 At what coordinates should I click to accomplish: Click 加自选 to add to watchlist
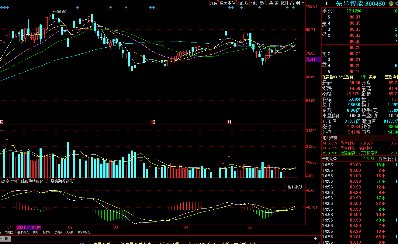[243, 3]
